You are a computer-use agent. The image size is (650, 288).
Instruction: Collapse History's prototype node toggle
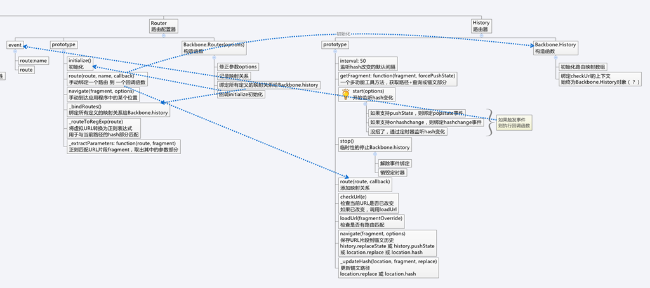coord(335,51)
